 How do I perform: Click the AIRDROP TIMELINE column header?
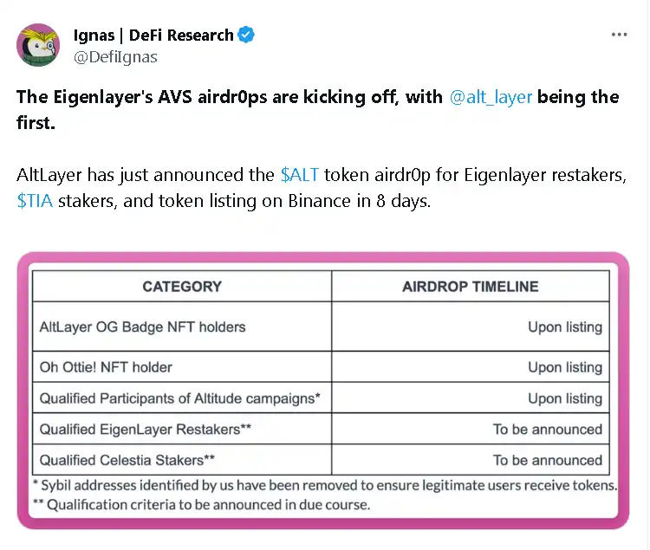pyautogui.click(x=470, y=287)
